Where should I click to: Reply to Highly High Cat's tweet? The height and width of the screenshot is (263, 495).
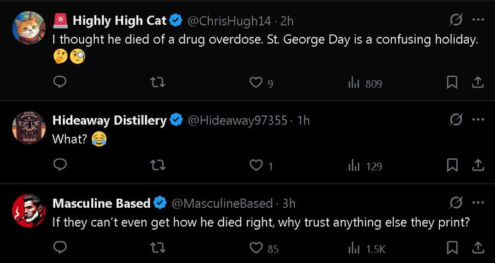59,83
